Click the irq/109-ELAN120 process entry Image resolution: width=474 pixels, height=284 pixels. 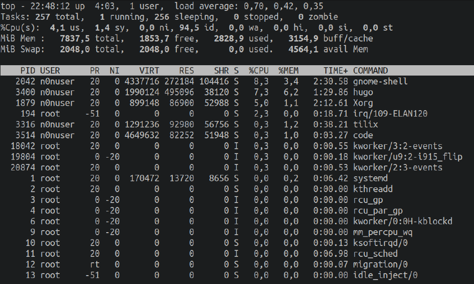click(390, 114)
